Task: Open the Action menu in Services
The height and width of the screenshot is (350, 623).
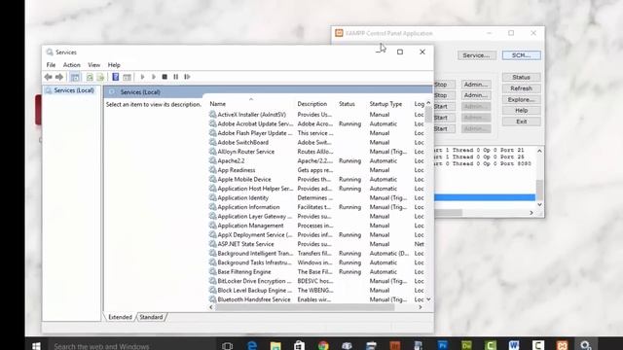Action: tap(71, 65)
